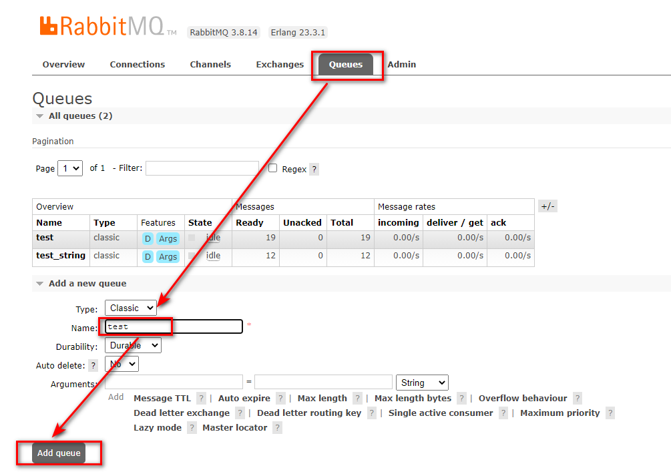671x472 pixels.
Task: Open help icon beside Auto delete label
Action: click(93, 365)
